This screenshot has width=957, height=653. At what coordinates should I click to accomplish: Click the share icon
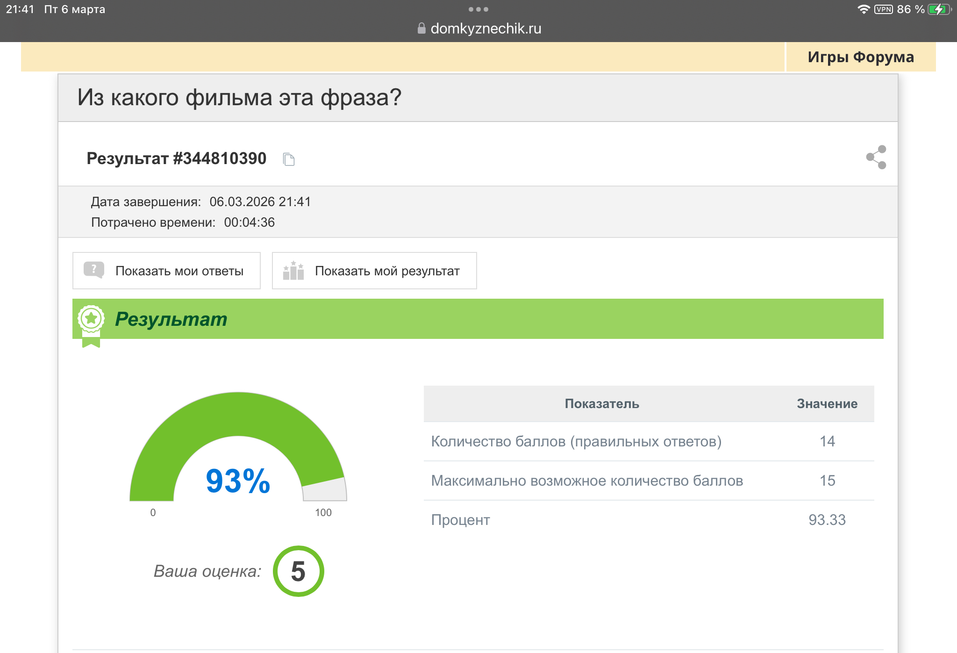coord(876,157)
